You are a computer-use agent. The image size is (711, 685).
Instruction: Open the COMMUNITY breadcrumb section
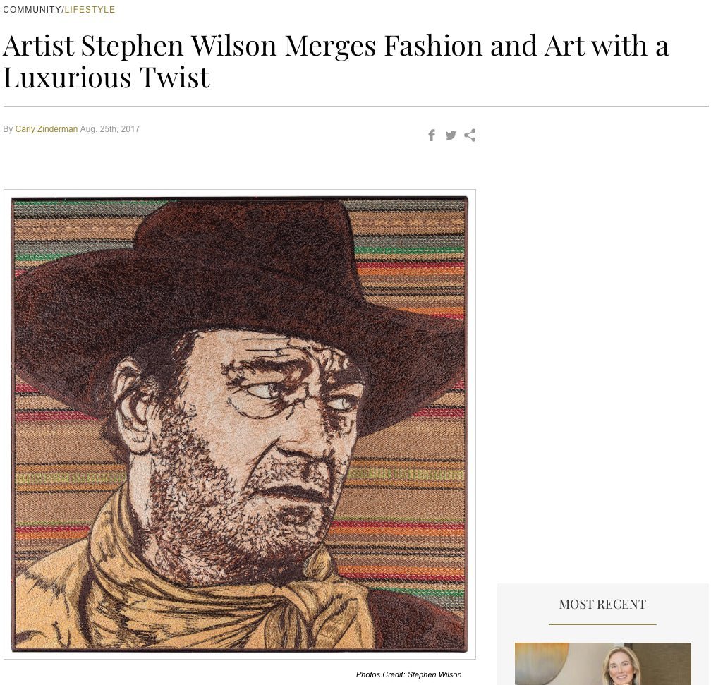(x=32, y=10)
